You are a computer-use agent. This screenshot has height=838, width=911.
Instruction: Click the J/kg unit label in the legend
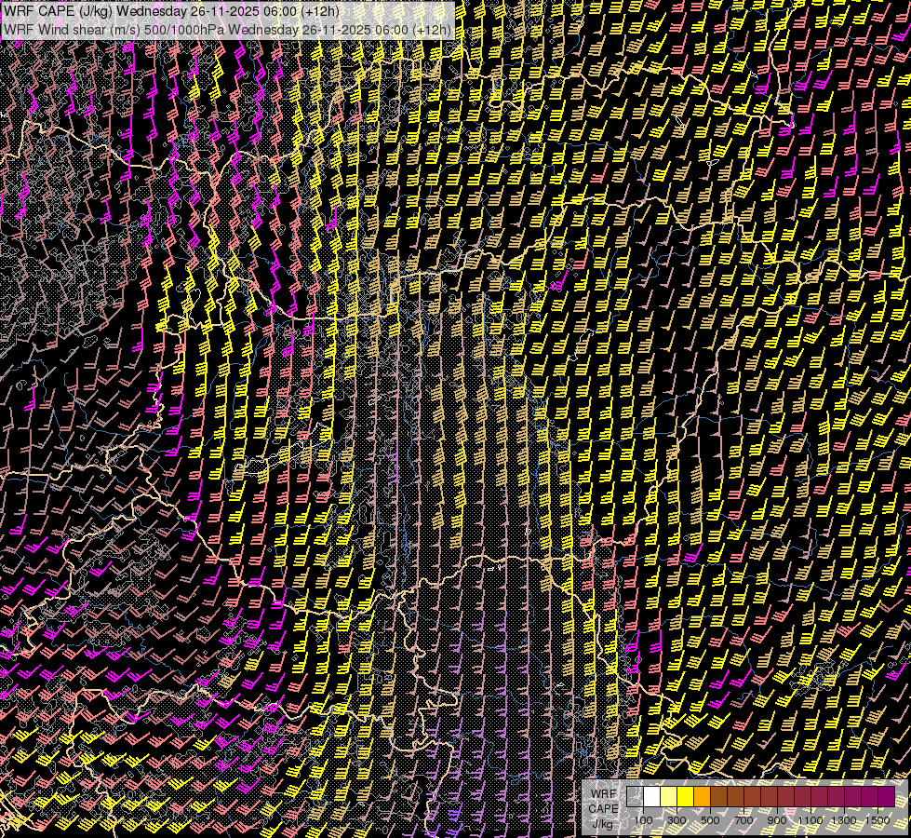[x=602, y=824]
